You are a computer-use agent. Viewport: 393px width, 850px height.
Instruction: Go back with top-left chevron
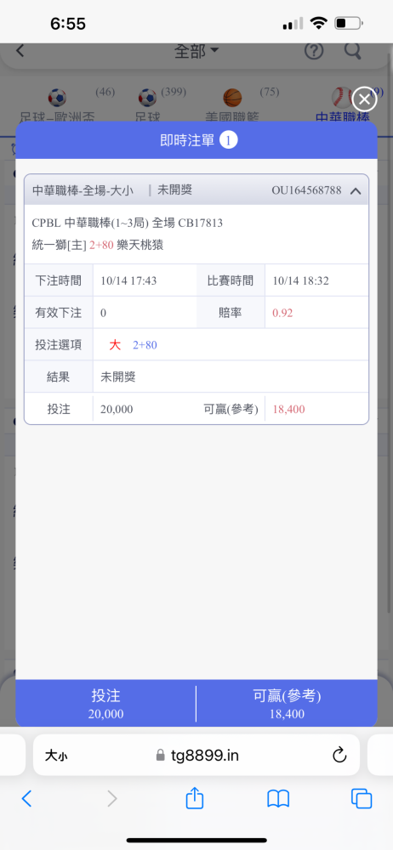[20, 51]
